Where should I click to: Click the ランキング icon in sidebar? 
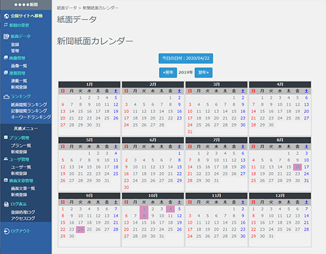point(6,97)
